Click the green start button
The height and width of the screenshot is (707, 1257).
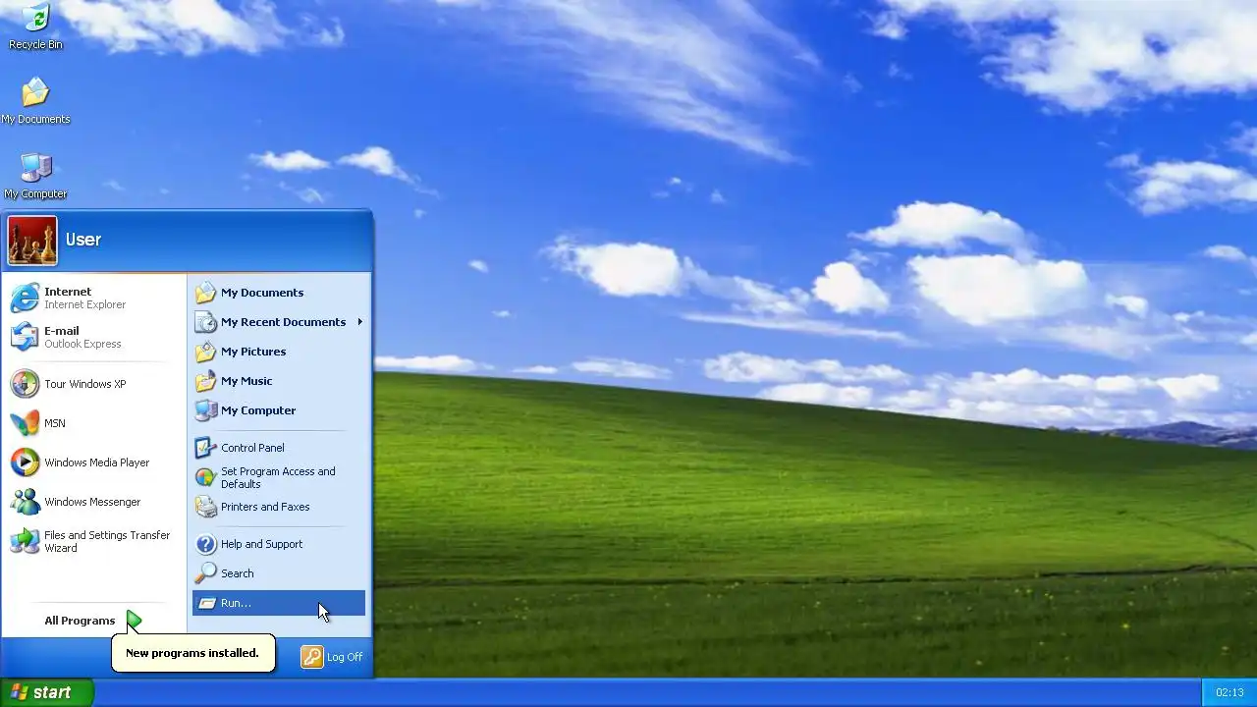click(x=46, y=692)
